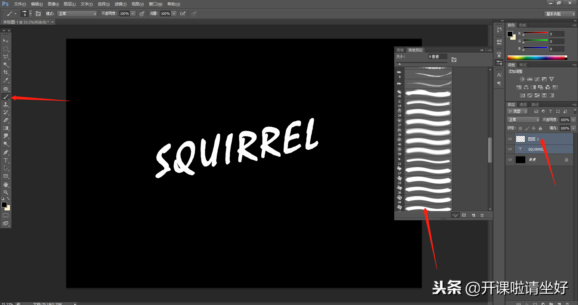Pick a color from the spectrum ramp

point(537,58)
